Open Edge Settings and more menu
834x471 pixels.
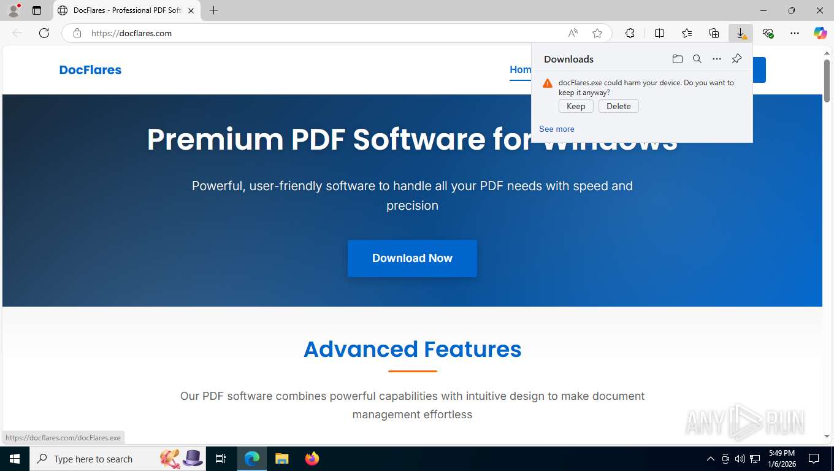pos(795,33)
